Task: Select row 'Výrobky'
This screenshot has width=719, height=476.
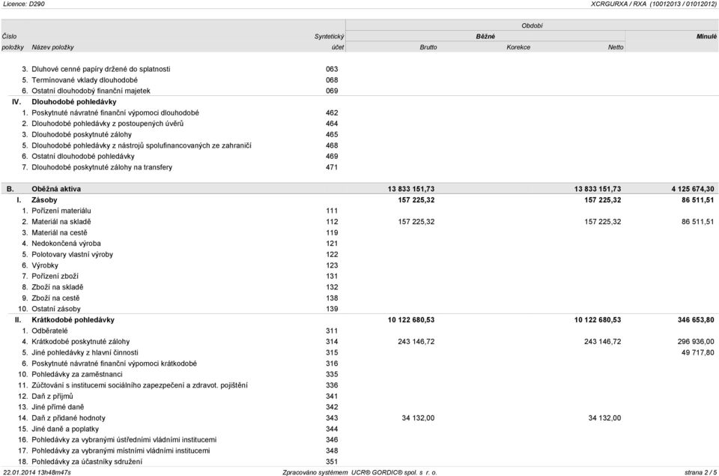Action: point(359,265)
